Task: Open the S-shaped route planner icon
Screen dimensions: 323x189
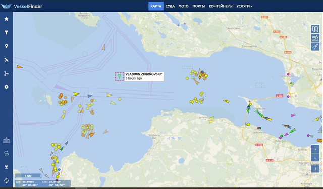Action: click(x=7, y=153)
